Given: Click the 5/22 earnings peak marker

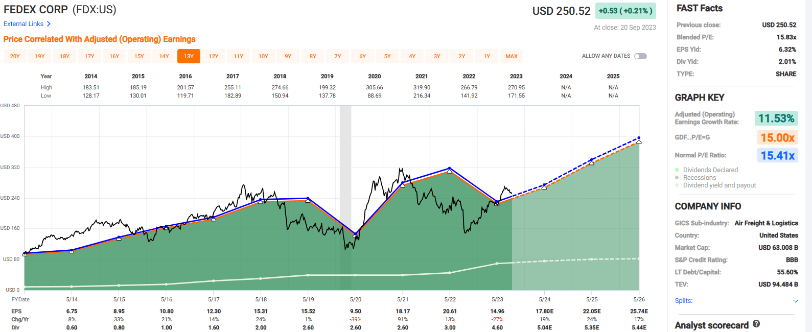Looking at the screenshot, I should (450, 169).
